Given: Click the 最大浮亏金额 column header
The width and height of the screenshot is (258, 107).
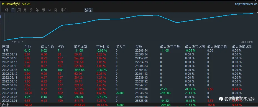Looking at the screenshot, I should pyautogui.click(x=170, y=47).
